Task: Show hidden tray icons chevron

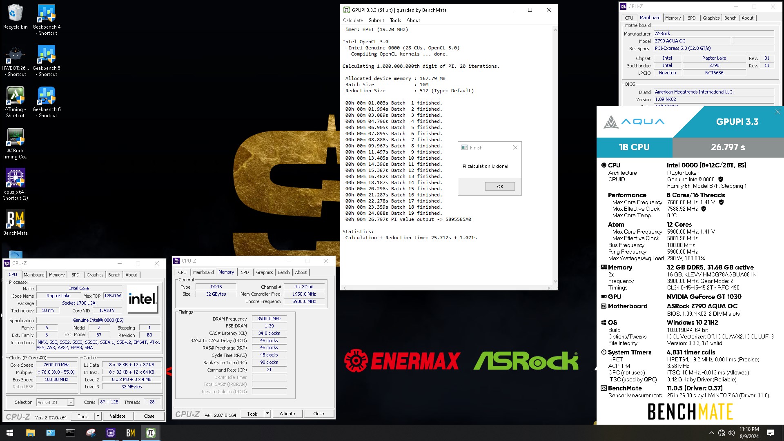Action: tap(712, 433)
